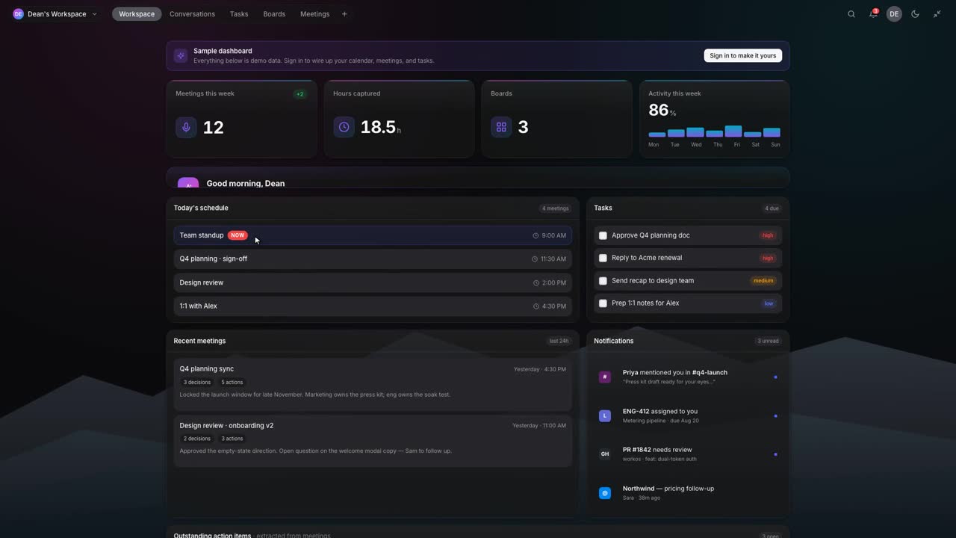Viewport: 956px width, 538px height.
Task: Tick the Send recap to design team box
Action: pyautogui.click(x=603, y=281)
